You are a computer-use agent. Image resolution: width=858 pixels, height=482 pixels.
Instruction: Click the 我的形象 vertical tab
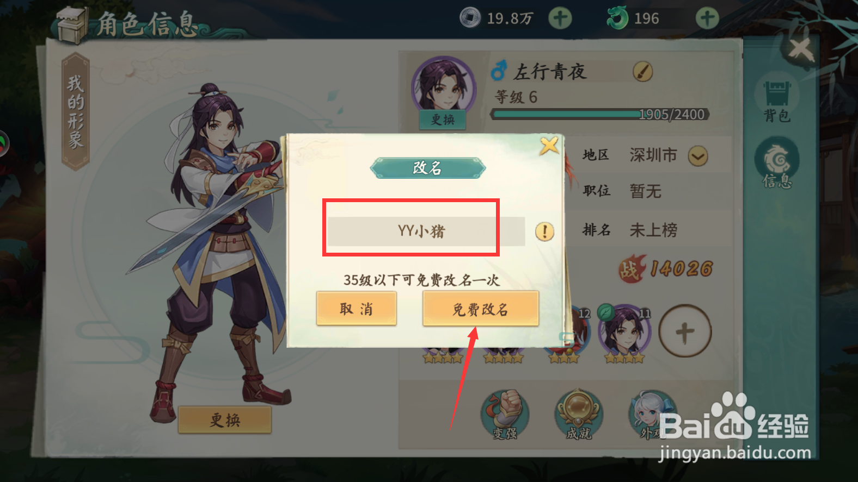[x=76, y=112]
